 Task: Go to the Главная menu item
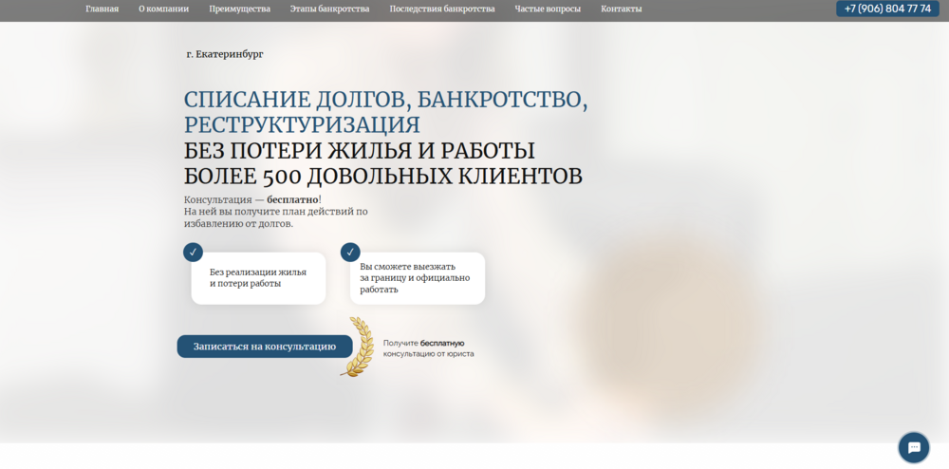(102, 9)
